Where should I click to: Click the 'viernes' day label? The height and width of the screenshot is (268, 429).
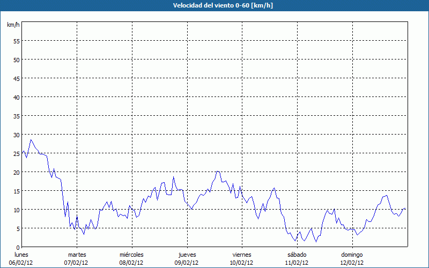click(242, 255)
